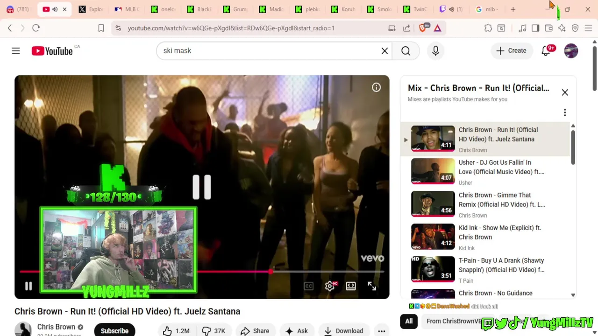
Task: Share the video
Action: 255,331
